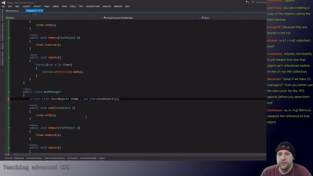
Task: Open the Code Definition Window tab
Action: 54,158
